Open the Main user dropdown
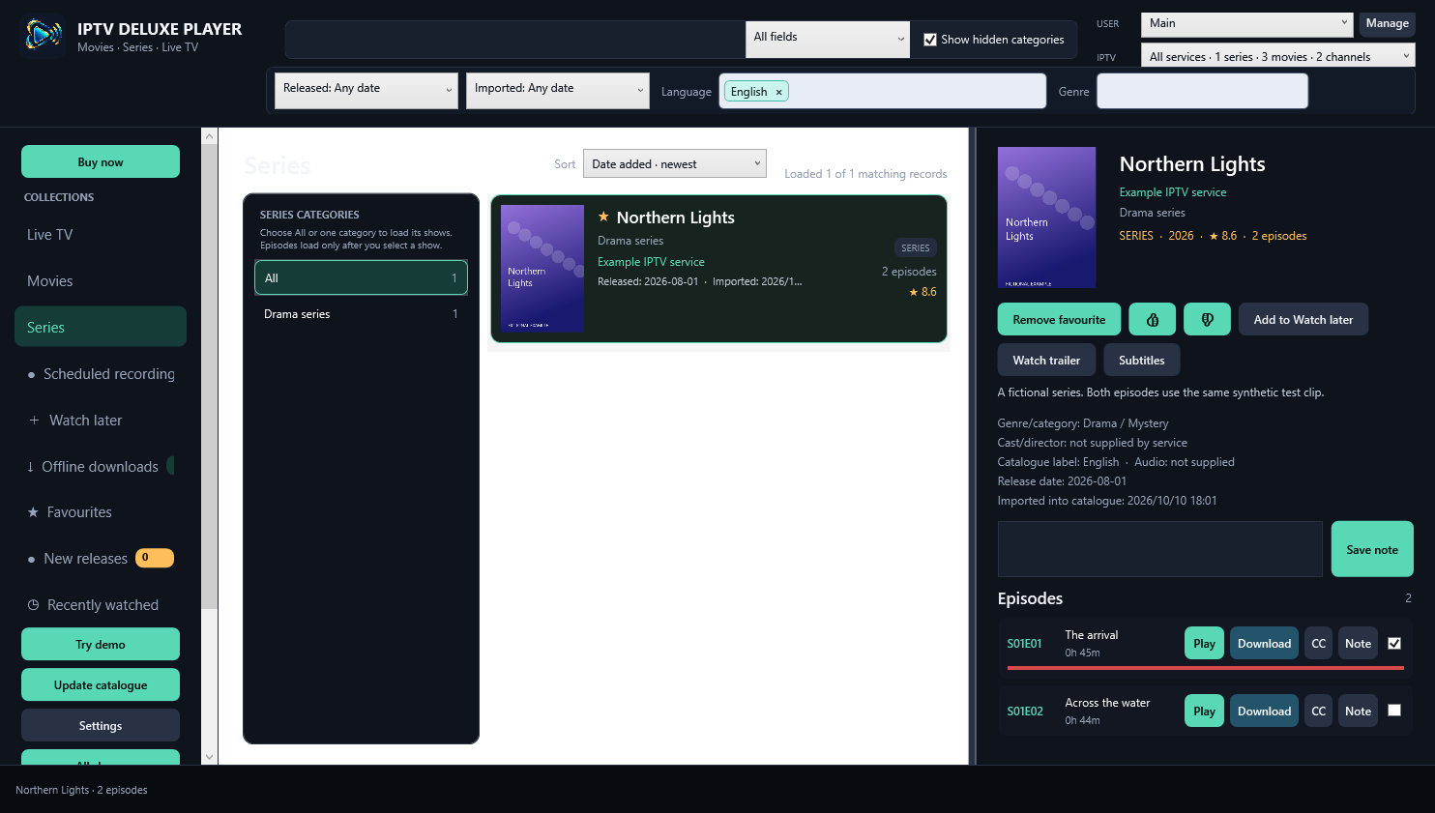Screen dimensions: 1435x813 coord(1247,24)
